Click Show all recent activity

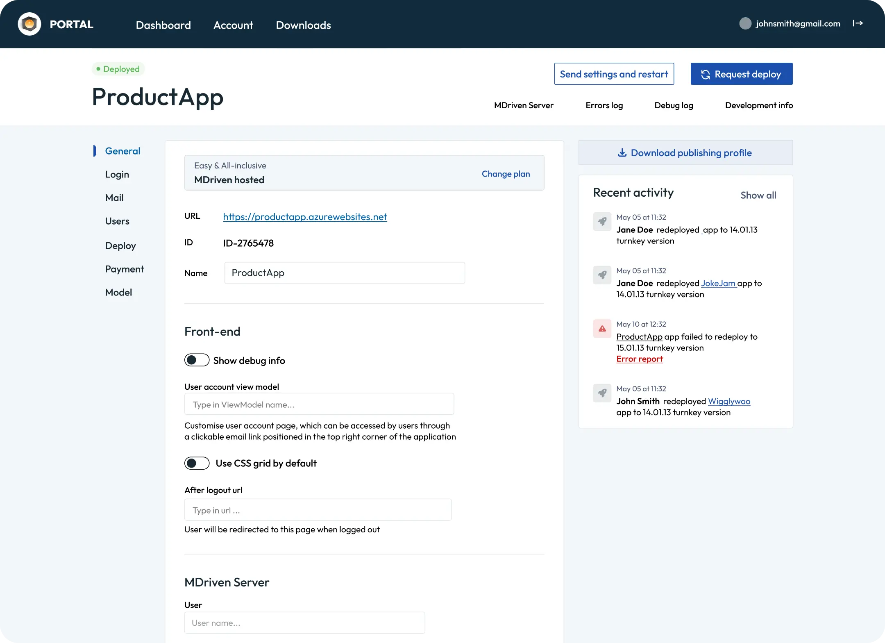click(758, 195)
